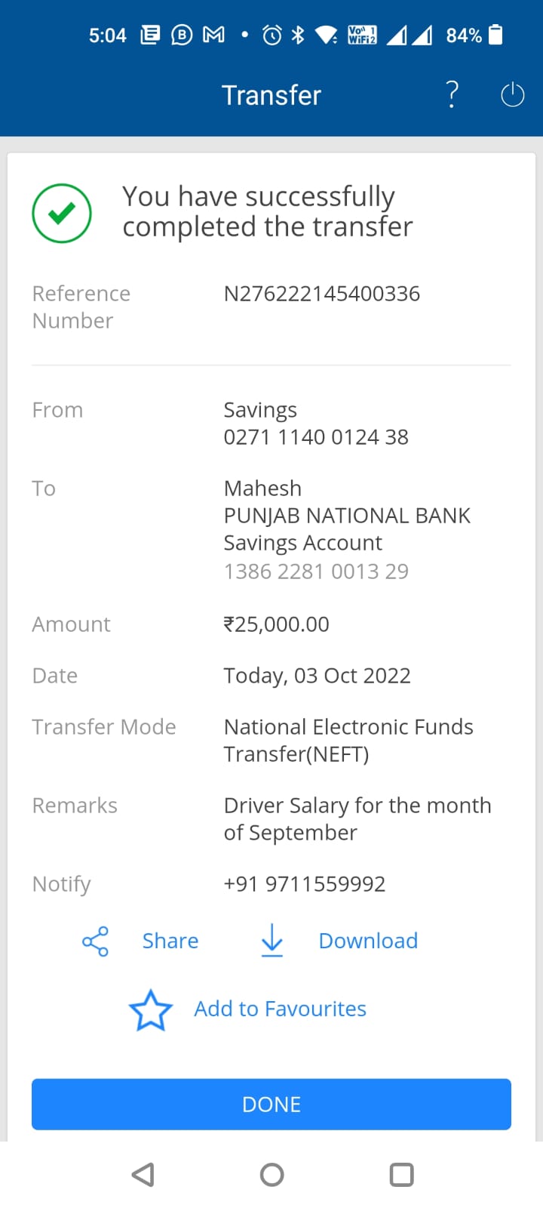Tap the beneficiary account number 1386 2281 0013 29
Viewport: 543px width, 1208px height.
(316, 572)
